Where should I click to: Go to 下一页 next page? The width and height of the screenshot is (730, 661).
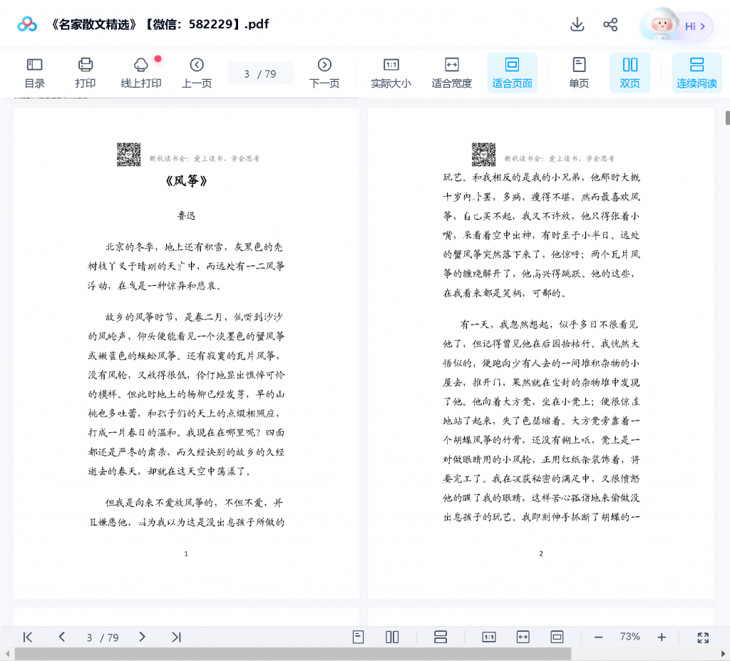[324, 73]
